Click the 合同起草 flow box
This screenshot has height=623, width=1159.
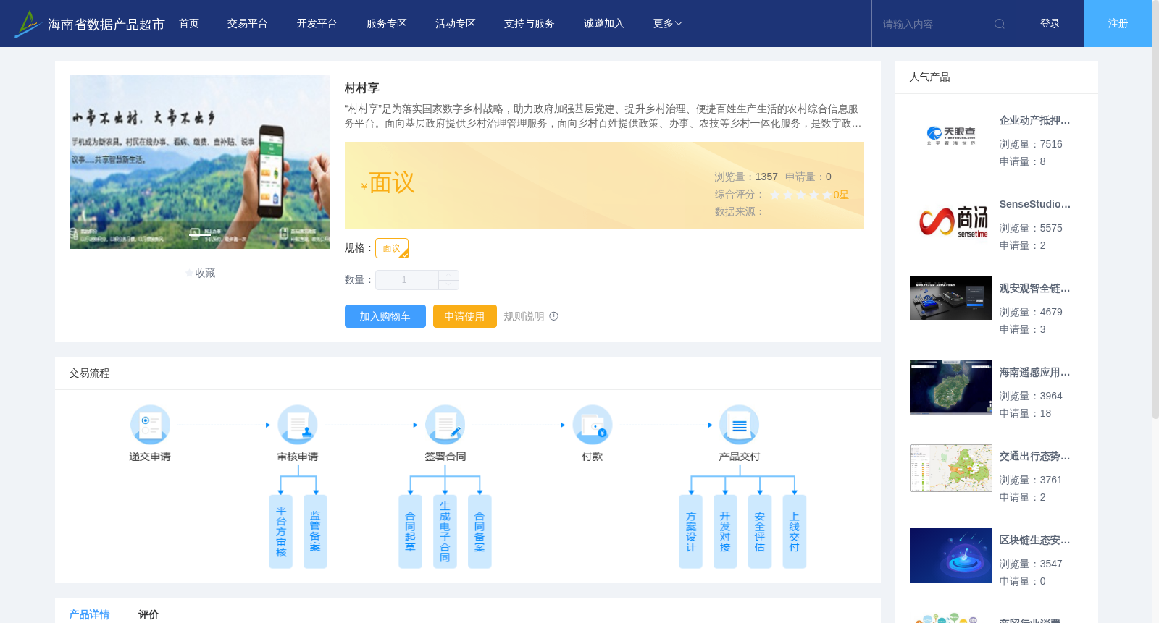(x=410, y=531)
